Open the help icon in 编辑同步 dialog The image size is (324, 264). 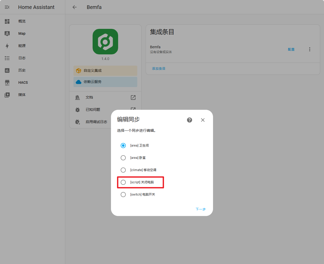tap(190, 120)
